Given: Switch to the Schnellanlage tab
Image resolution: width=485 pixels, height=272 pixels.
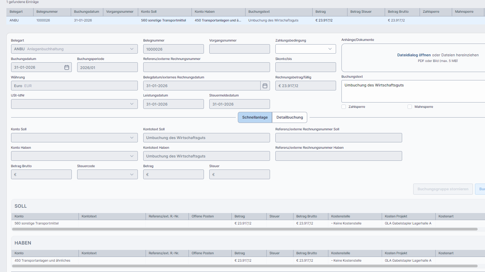Looking at the screenshot, I should pos(255,117).
